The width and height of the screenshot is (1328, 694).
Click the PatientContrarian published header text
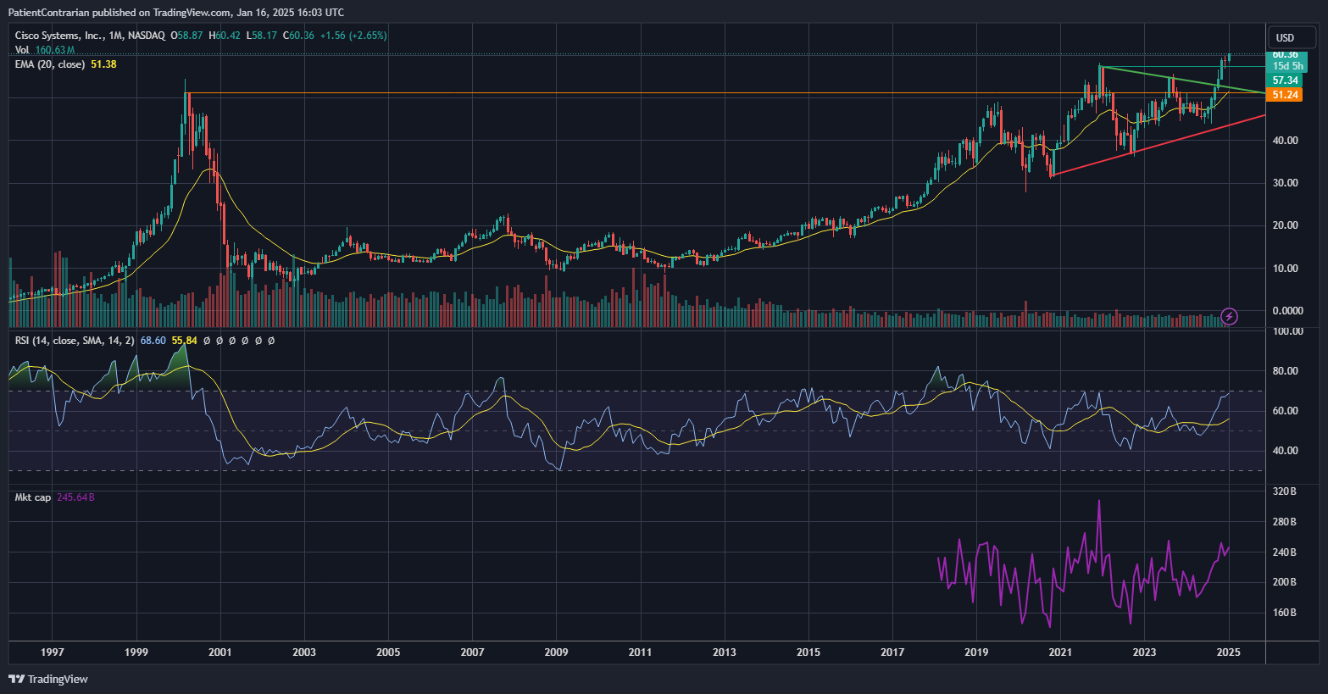point(176,13)
